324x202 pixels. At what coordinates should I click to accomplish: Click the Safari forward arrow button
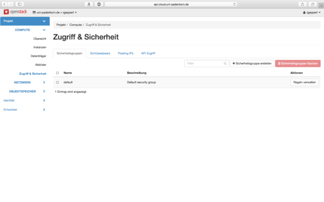click(10, 4)
